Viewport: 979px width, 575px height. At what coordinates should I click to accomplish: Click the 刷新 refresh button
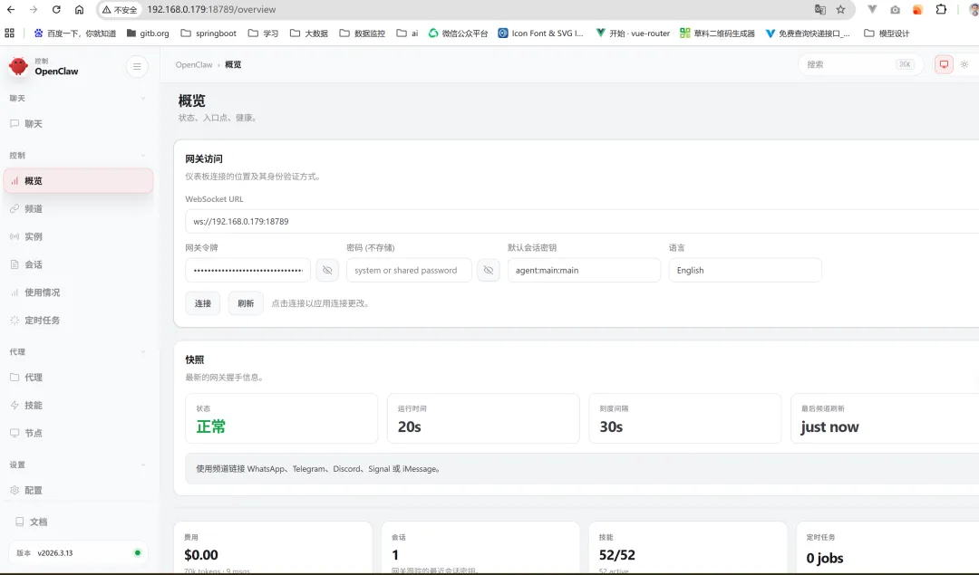(x=246, y=303)
